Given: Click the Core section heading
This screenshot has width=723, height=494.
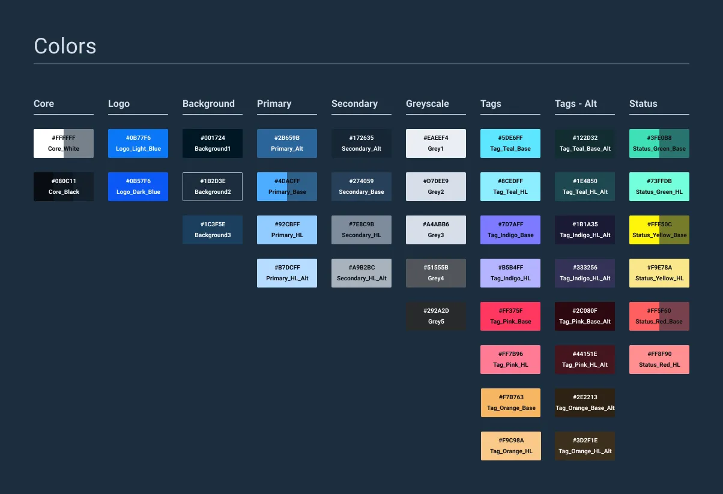Looking at the screenshot, I should [43, 103].
